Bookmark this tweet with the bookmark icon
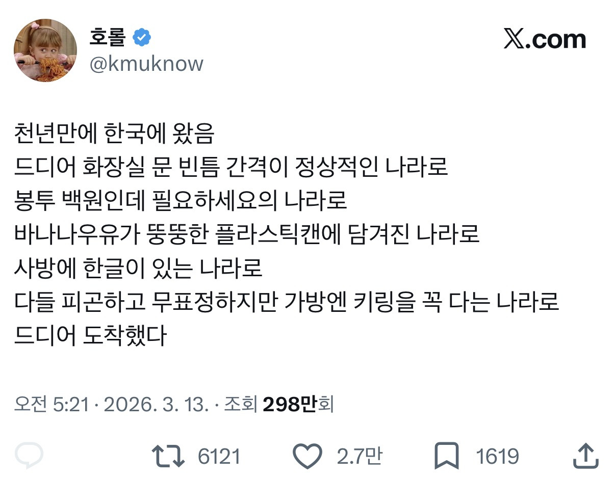The image size is (615, 478). (447, 455)
